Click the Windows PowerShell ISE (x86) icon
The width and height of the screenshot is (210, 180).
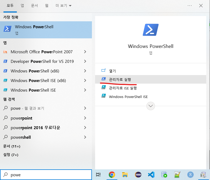coord(5,80)
